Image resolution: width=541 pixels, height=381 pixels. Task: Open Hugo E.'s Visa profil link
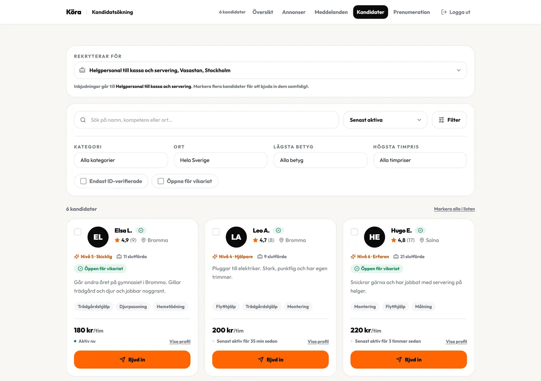[456, 342]
